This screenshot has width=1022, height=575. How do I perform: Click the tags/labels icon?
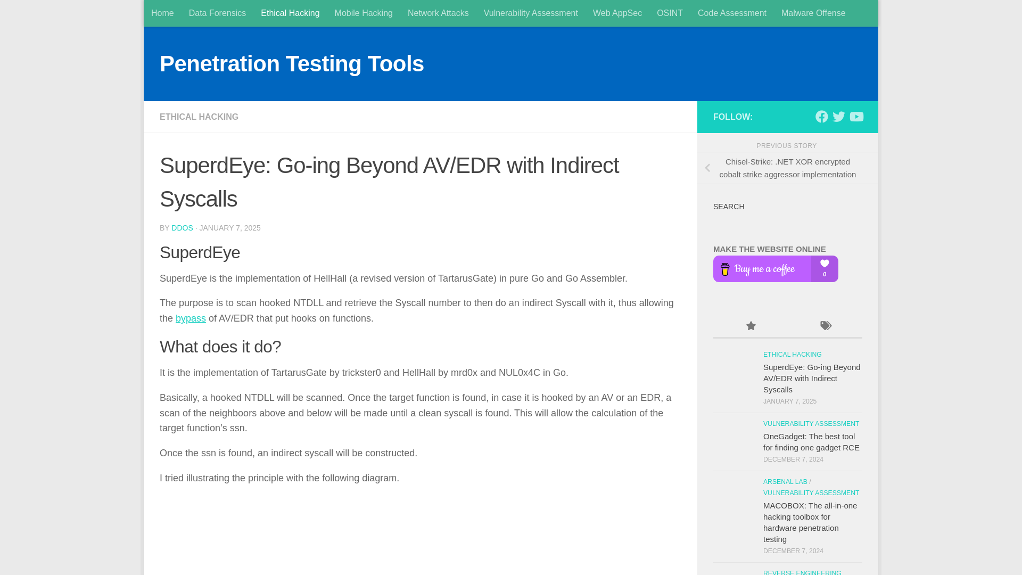tap(825, 325)
